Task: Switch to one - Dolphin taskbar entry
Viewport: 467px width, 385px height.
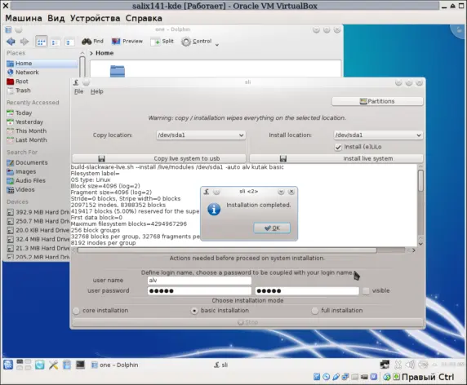Action: point(114,365)
